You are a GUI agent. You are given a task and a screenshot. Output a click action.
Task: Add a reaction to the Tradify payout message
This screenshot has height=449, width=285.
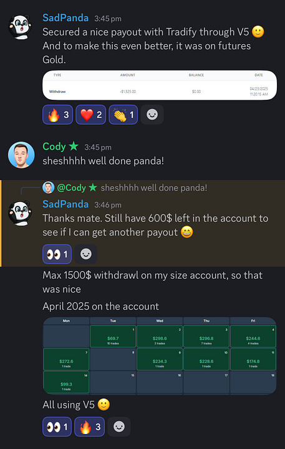coord(152,115)
